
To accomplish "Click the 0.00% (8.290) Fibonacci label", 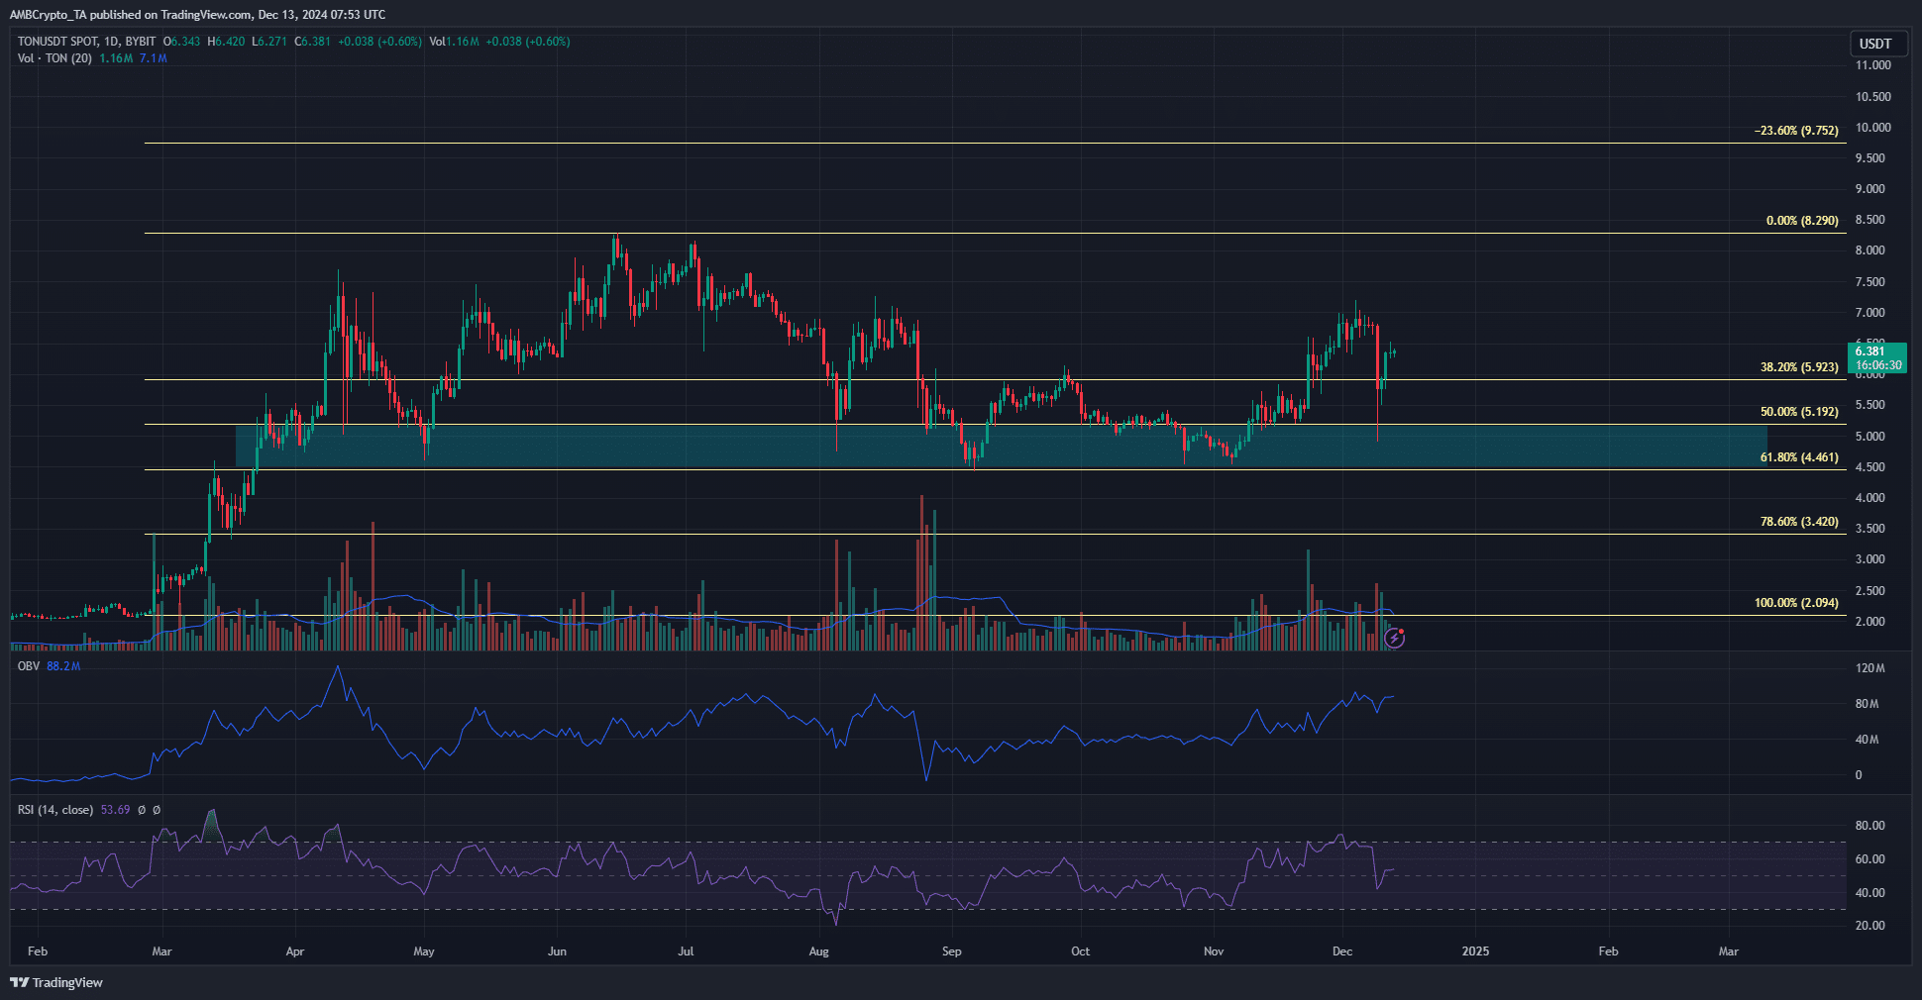I will [1801, 221].
